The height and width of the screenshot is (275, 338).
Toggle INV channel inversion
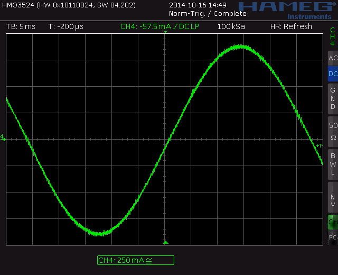(x=332, y=196)
